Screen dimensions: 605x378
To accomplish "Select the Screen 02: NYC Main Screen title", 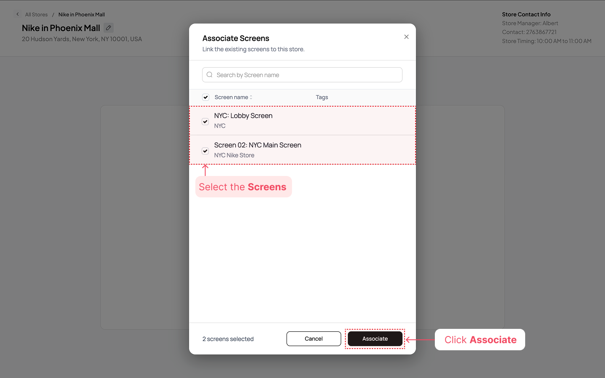I will click(258, 145).
